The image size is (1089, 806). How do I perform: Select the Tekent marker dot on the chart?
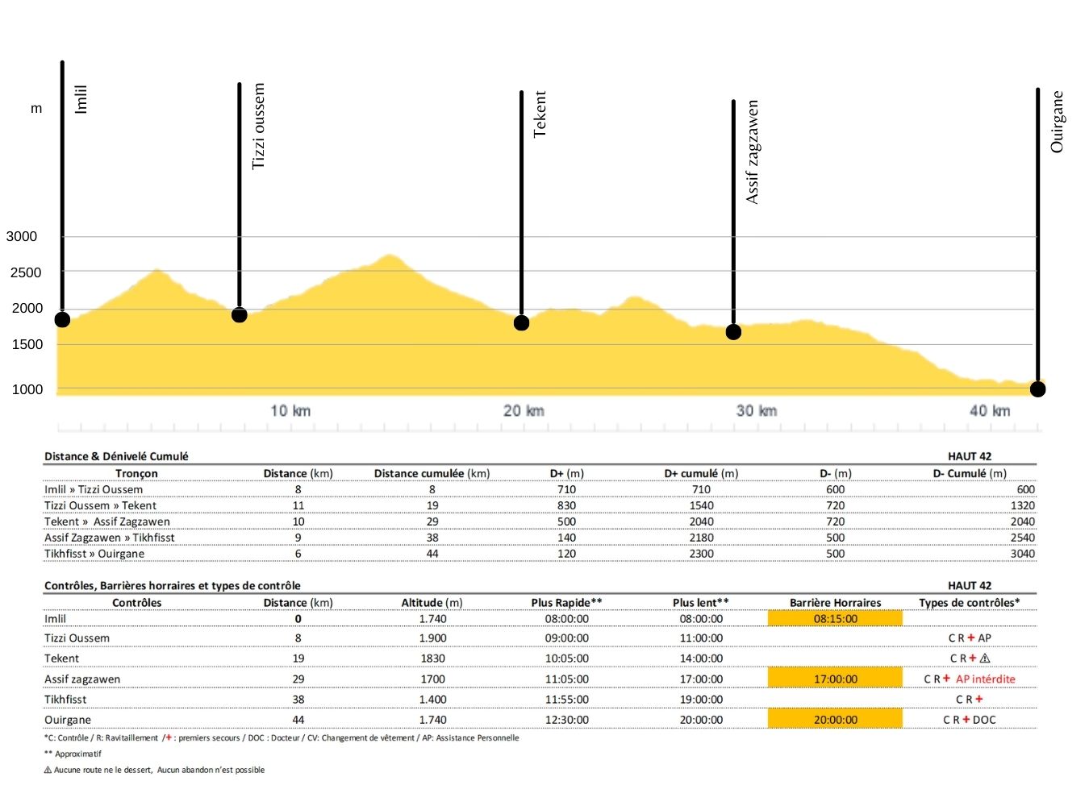tap(522, 323)
